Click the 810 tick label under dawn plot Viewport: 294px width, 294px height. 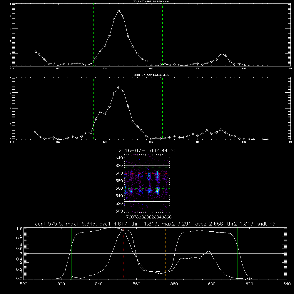tap(12, 69)
